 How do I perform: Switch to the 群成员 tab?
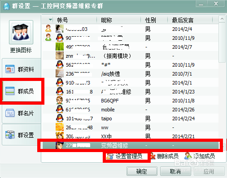tap(22, 91)
